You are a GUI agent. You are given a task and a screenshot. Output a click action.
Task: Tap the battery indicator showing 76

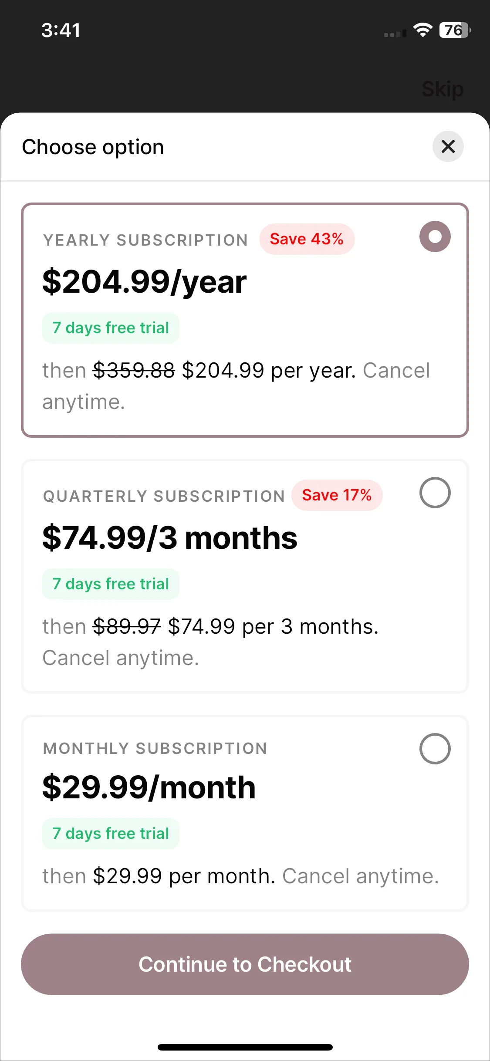tap(455, 30)
